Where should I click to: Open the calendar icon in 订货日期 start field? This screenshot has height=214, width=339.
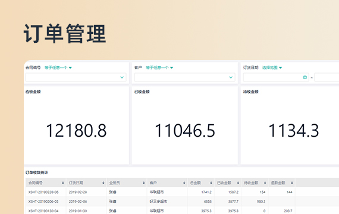[305, 77]
